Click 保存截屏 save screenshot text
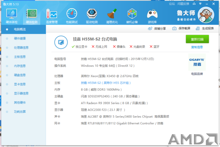This screenshot has height=147, width=220. pos(184,28)
